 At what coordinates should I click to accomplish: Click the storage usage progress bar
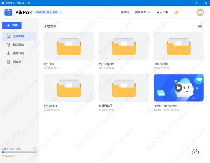19,152
